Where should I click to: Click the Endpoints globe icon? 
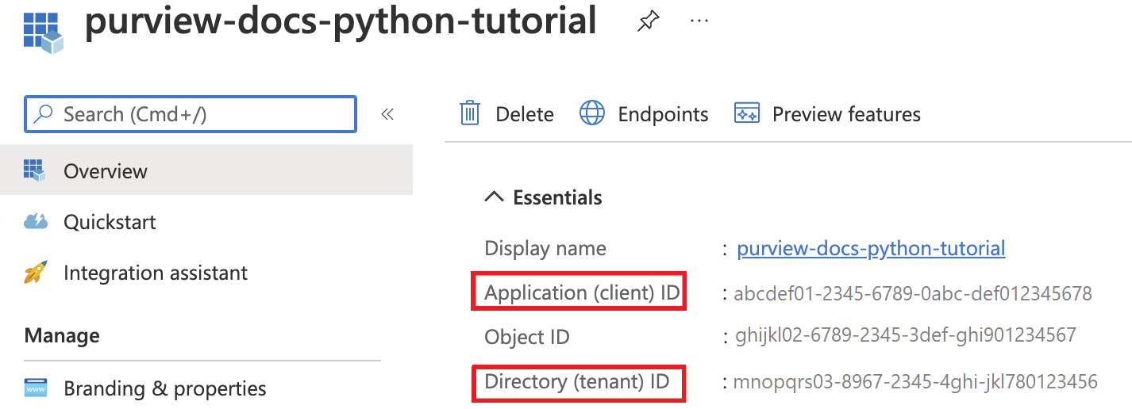592,113
